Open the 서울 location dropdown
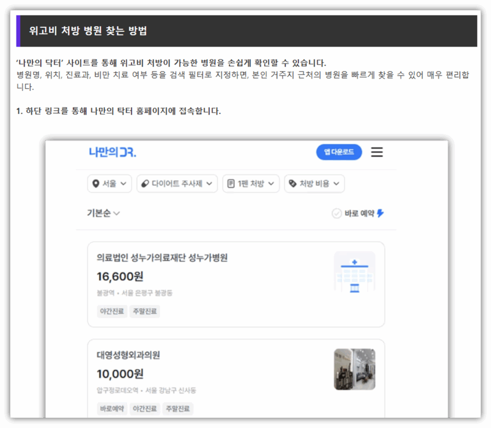The width and height of the screenshot is (491, 428). click(110, 184)
